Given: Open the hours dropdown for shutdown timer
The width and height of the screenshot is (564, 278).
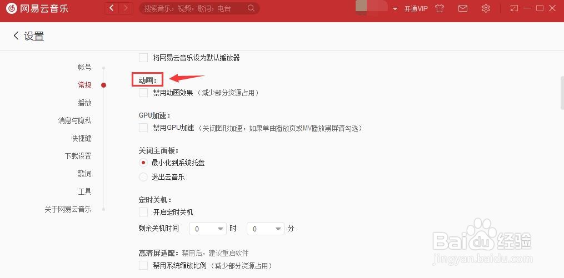Looking at the screenshot, I should click(x=208, y=229).
